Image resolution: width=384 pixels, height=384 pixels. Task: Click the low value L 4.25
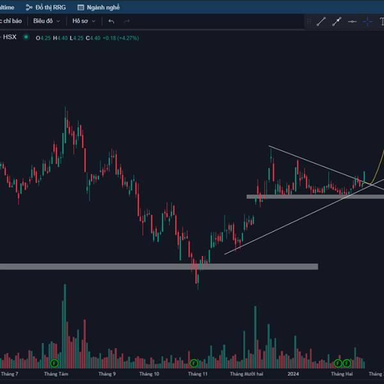pos(77,38)
